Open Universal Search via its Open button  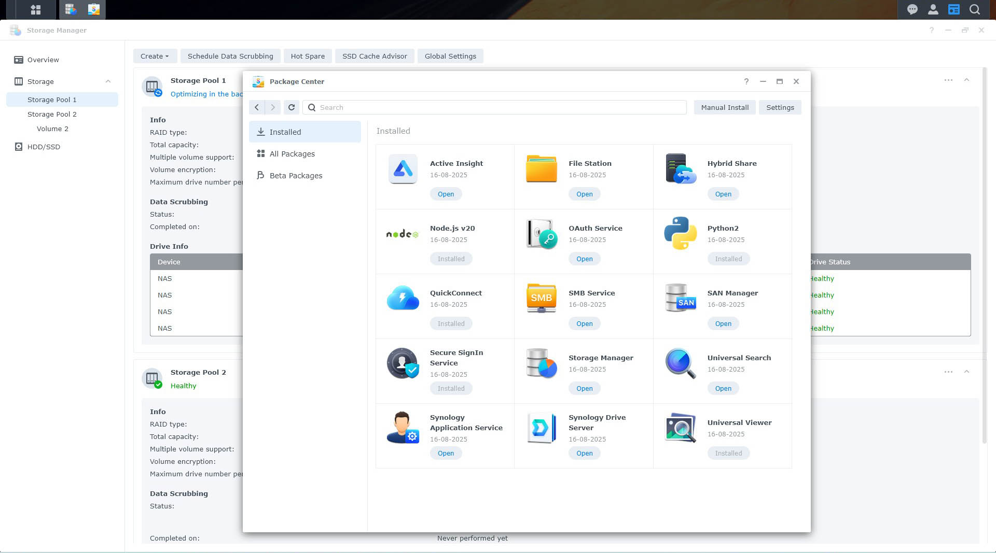[723, 388]
